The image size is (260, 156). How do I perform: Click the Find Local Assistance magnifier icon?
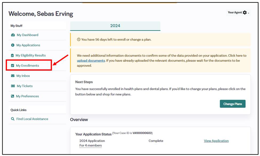point(13,119)
